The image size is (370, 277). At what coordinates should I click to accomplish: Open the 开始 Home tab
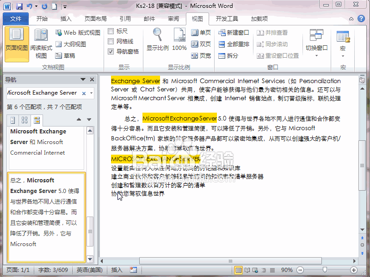pos(42,19)
